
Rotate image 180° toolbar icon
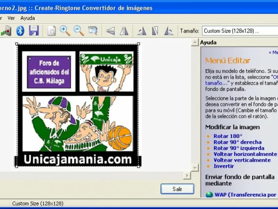click(x=155, y=31)
